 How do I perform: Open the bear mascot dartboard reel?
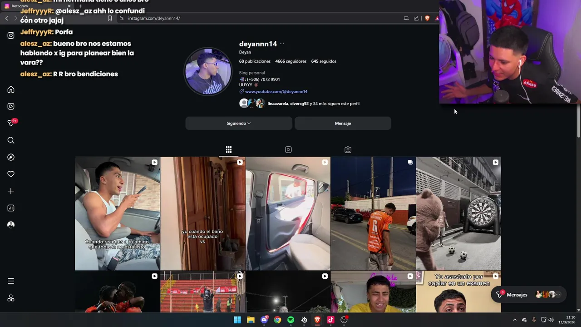(458, 213)
